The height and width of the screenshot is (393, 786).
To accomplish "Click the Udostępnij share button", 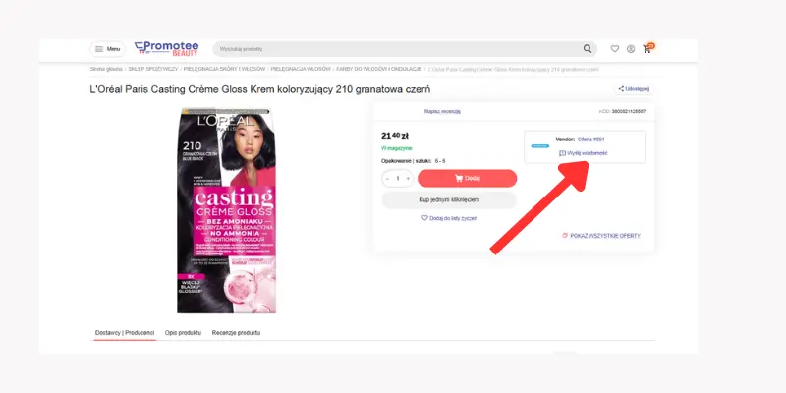I will 634,89.
